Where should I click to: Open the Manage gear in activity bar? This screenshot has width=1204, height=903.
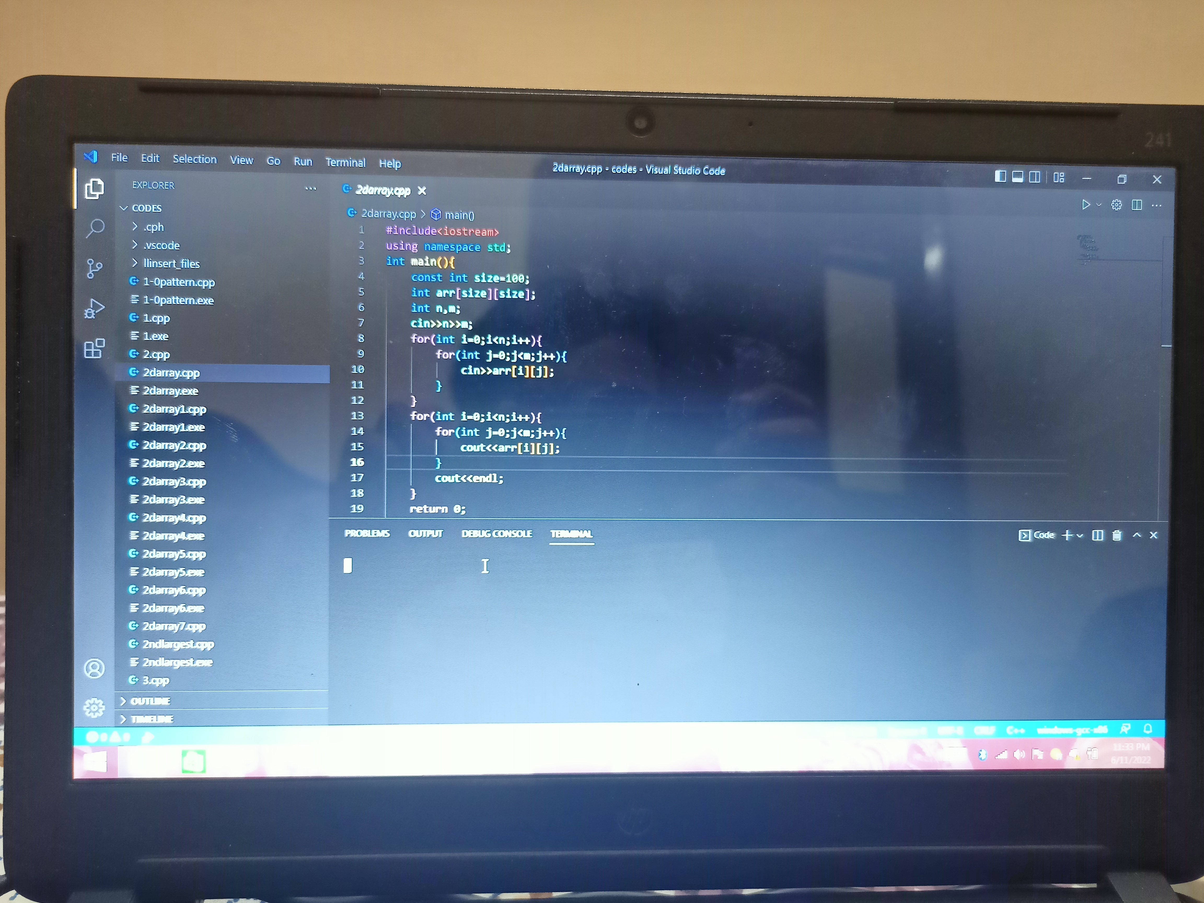click(x=94, y=708)
